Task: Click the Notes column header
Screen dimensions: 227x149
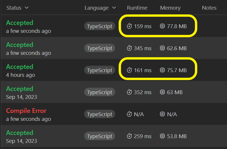Action: [x=209, y=8]
